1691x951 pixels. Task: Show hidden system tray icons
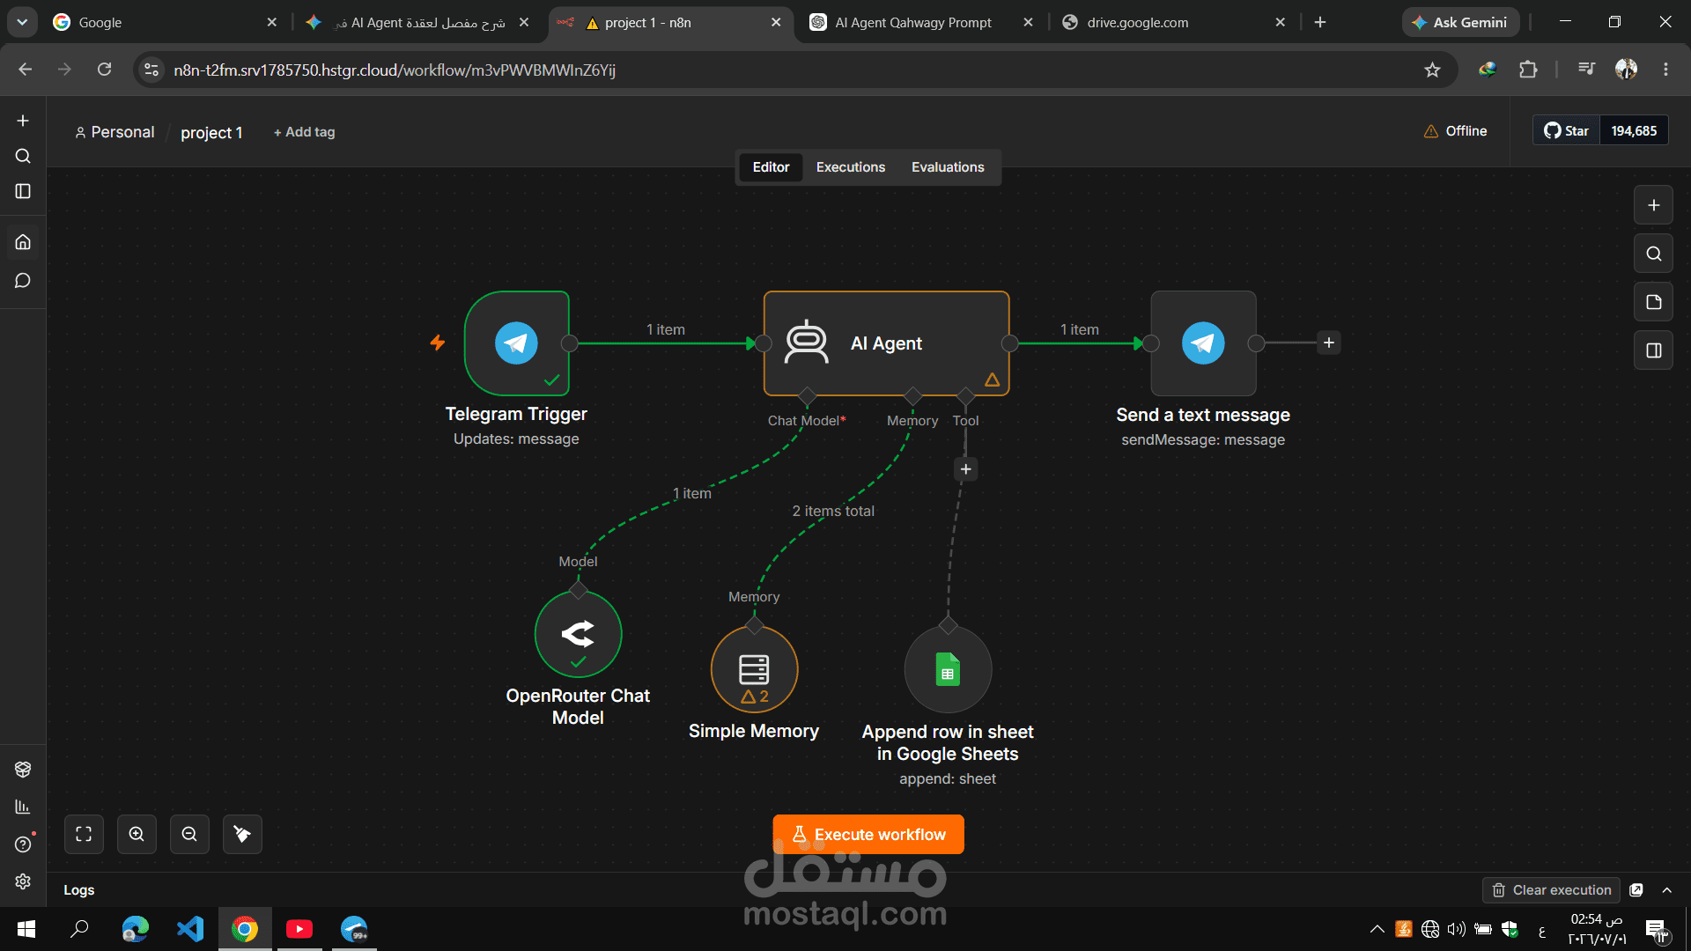(x=1377, y=929)
